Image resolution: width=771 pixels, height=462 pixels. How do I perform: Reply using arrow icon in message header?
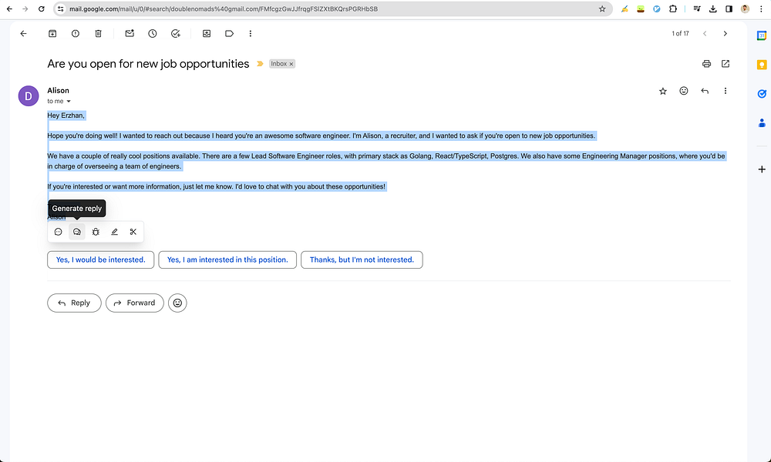pos(705,91)
